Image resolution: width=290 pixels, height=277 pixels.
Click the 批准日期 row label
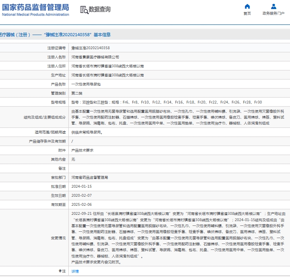pyautogui.click(x=58, y=187)
